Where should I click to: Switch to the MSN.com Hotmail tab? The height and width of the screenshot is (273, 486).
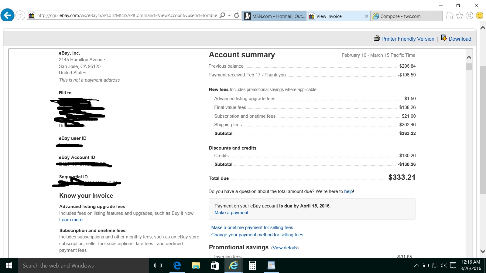pos(273,16)
